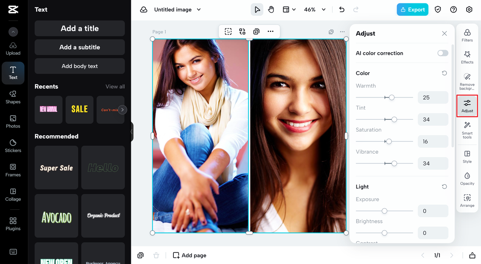Choose the Super Sale text template
The image size is (481, 264).
56,168
